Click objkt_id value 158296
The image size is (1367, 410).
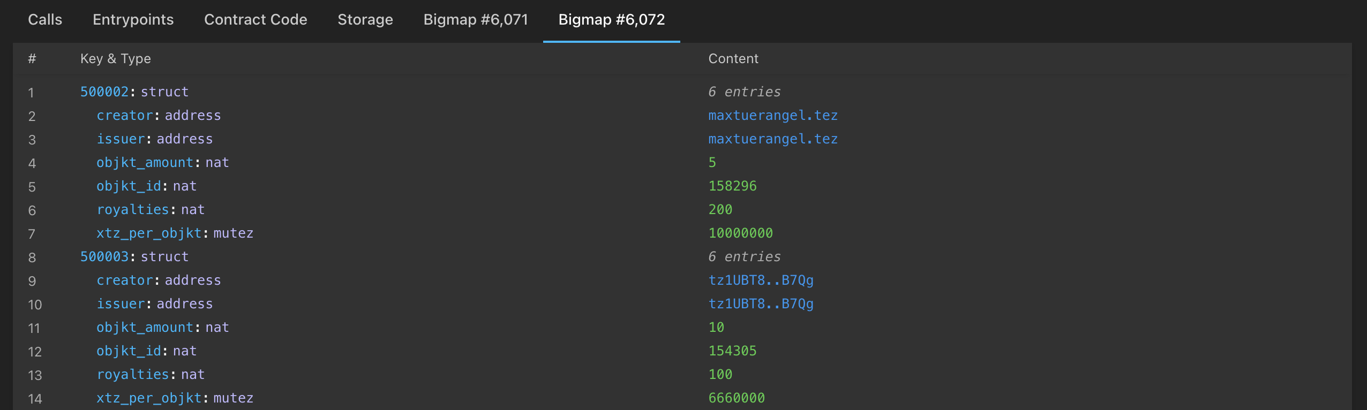click(x=732, y=186)
